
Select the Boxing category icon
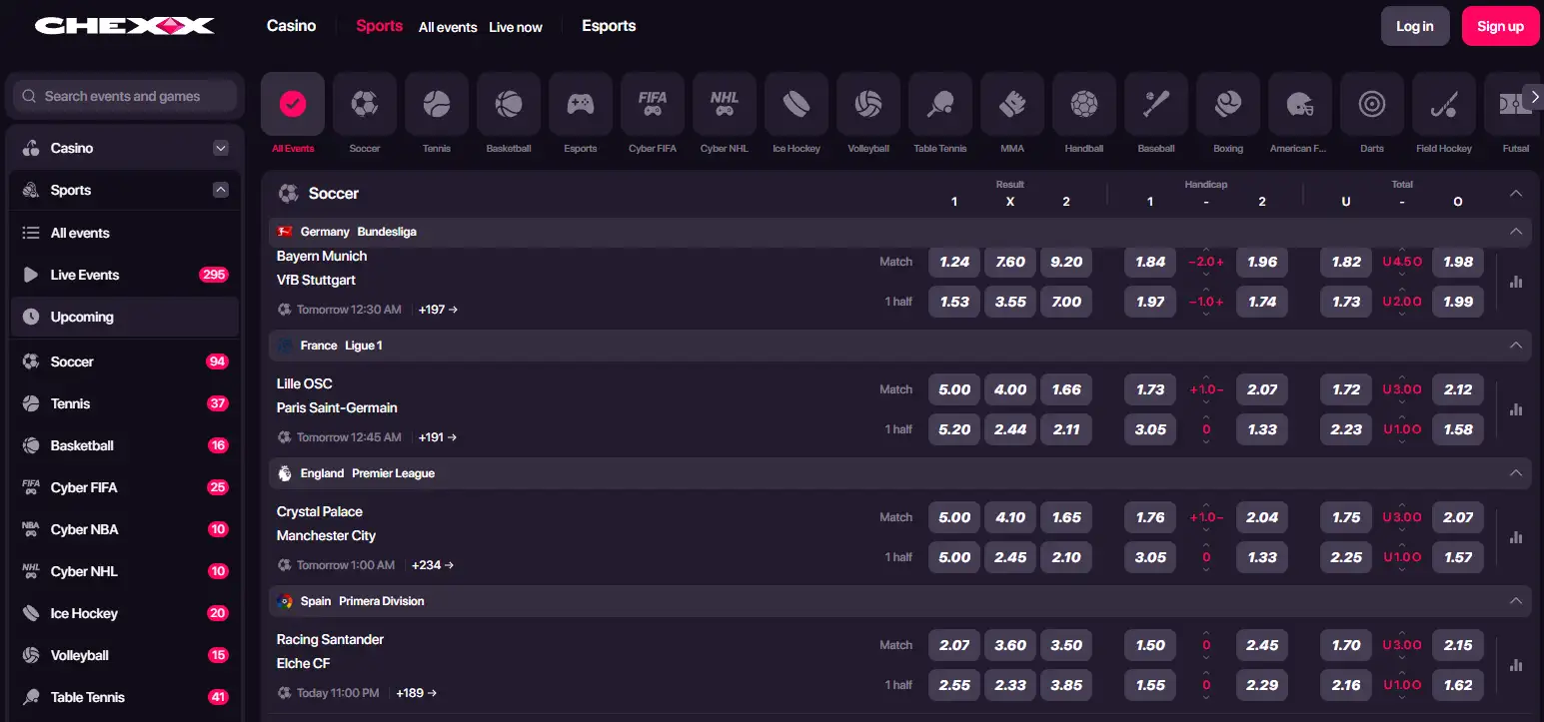pyautogui.click(x=1228, y=104)
